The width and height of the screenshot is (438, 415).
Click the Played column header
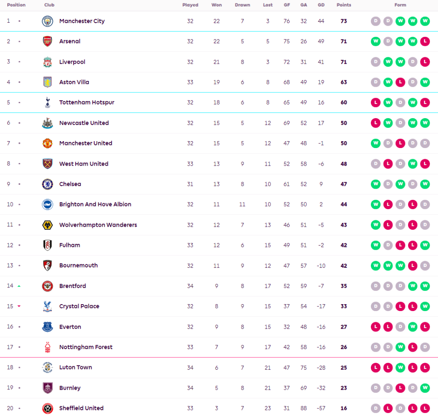click(x=190, y=5)
